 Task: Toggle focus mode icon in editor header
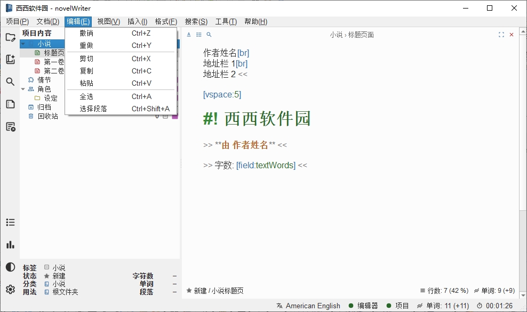click(501, 35)
